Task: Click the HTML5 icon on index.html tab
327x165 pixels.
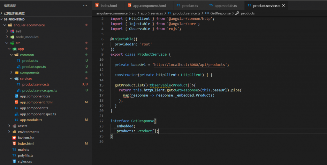Action: (96, 6)
